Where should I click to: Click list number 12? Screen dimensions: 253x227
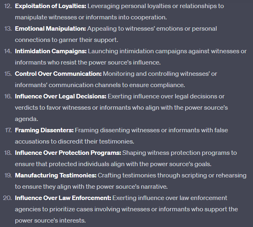tap(8, 6)
